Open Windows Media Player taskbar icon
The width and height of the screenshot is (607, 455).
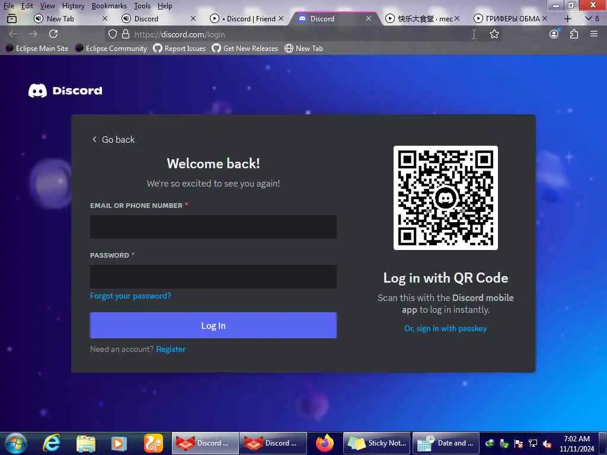pos(119,443)
